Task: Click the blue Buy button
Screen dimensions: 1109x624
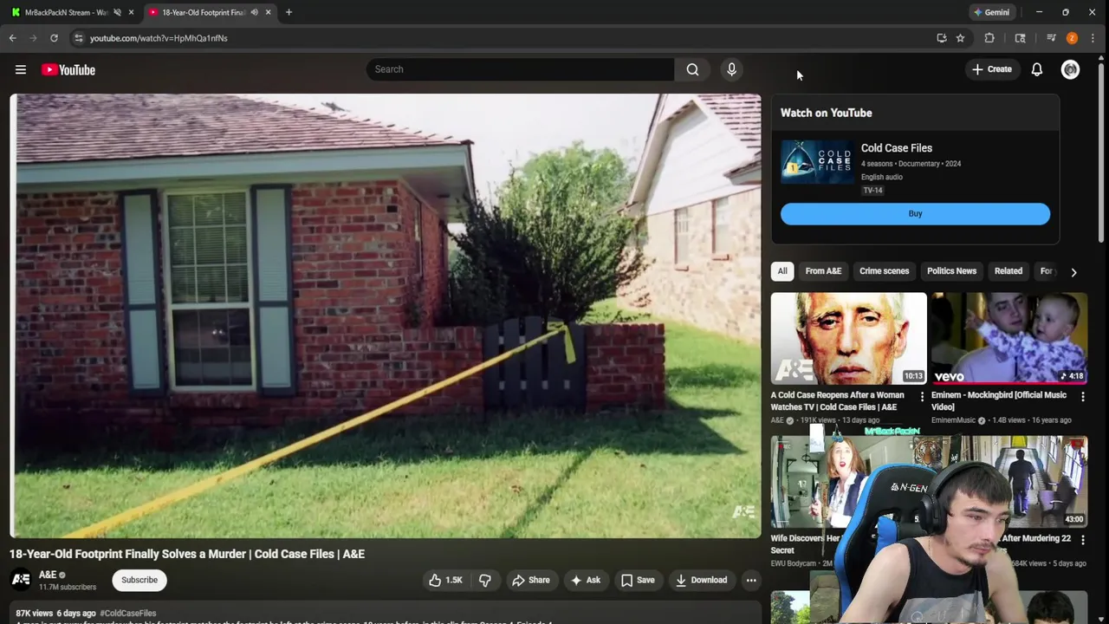Action: (915, 213)
